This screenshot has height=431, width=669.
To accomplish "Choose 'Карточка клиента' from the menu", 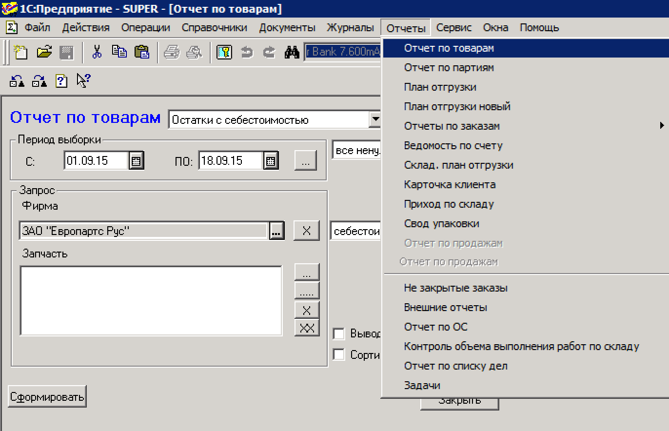I will [450, 184].
